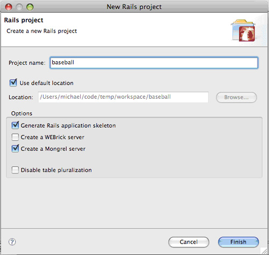
Task: Click the Rails project folder icon
Action: 243,31
